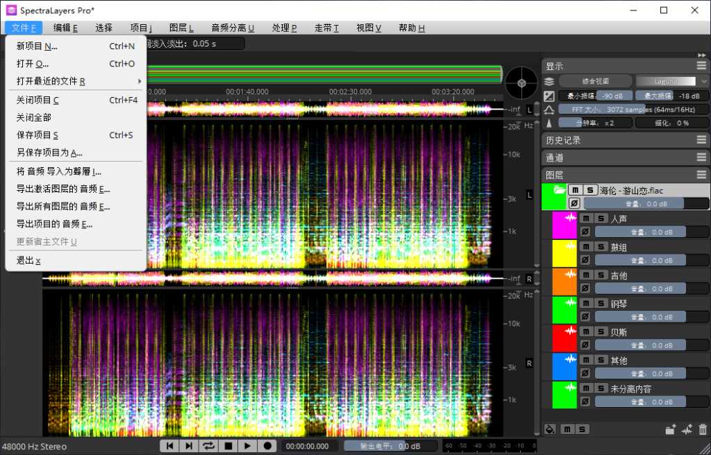Image resolution: width=711 pixels, height=455 pixels.
Task: Select 另保存项目为 in the file menu
Action: point(76,153)
